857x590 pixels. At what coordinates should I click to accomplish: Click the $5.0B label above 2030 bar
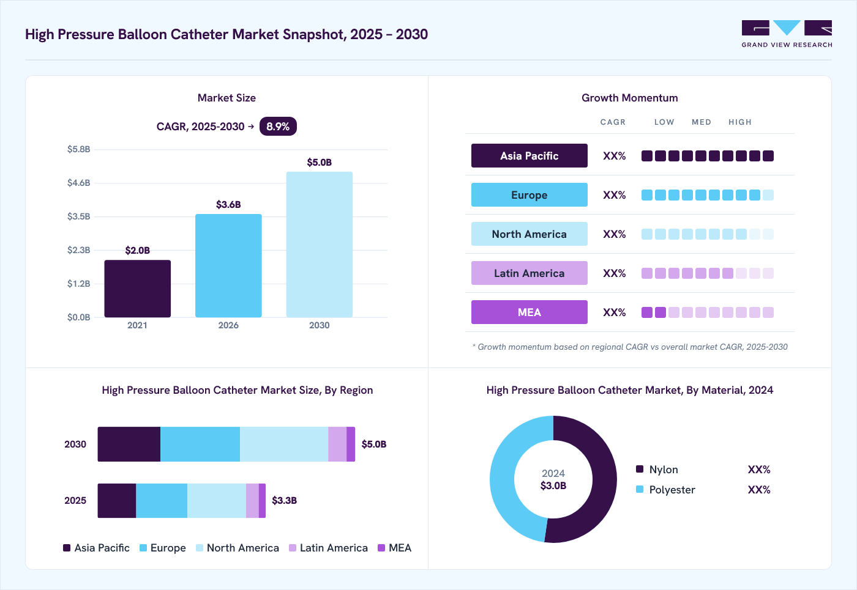point(320,162)
